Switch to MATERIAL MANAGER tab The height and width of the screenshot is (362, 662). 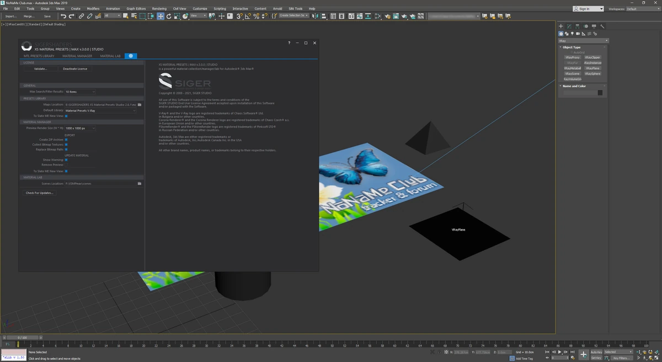[x=77, y=56]
